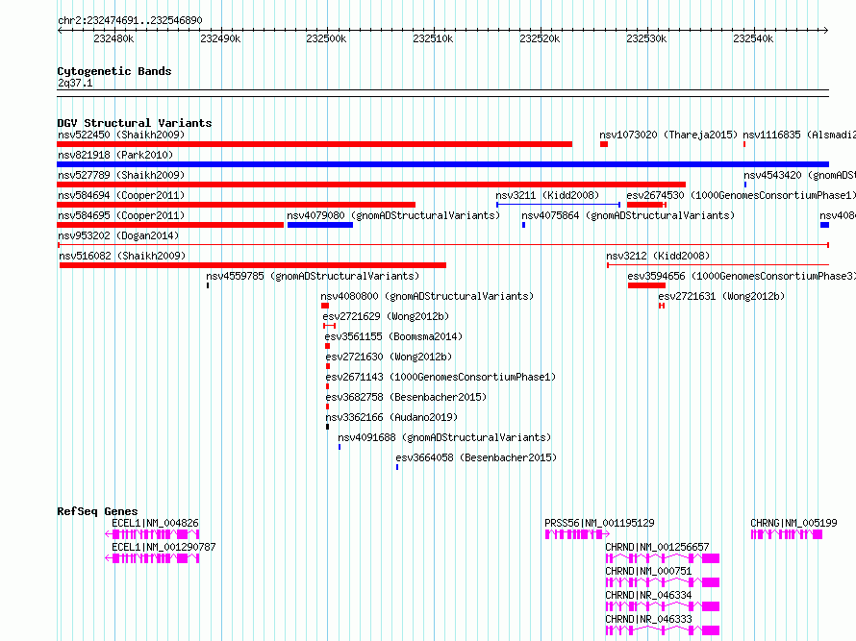Image resolution: width=856 pixels, height=641 pixels.
Task: Click the ECEL1|NM_004826 gene glyph
Action: [152, 534]
